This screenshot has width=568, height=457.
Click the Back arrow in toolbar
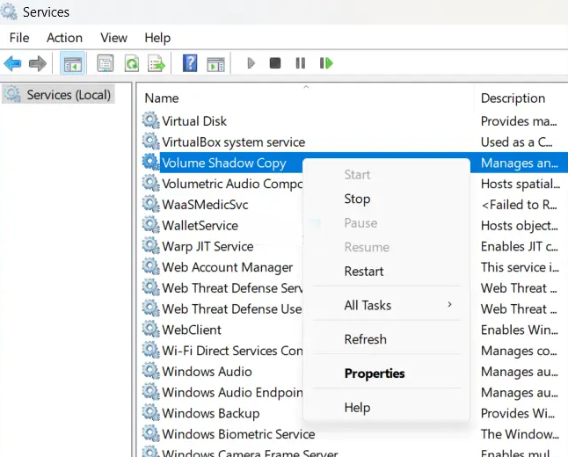(x=13, y=63)
